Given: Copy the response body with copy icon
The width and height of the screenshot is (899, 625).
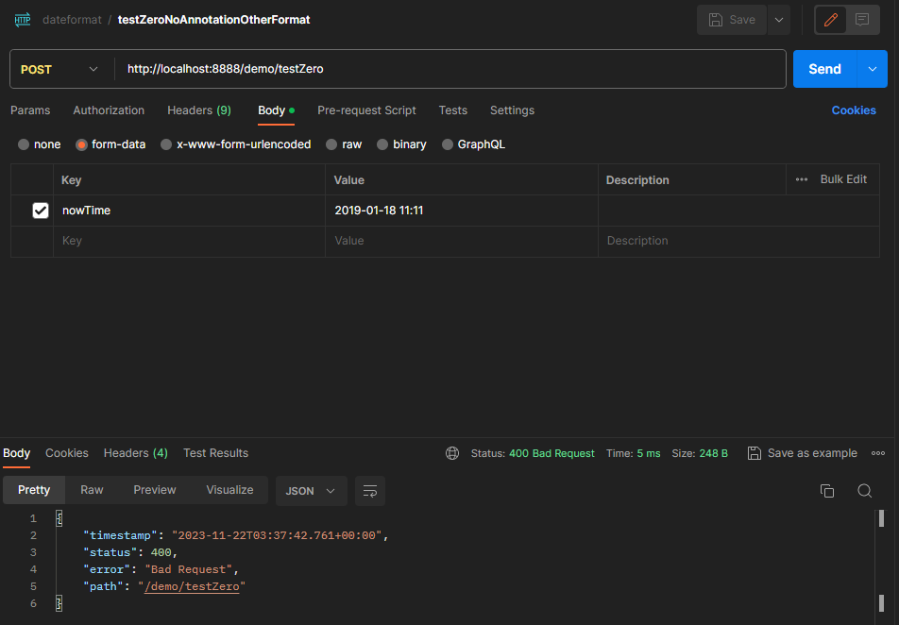Looking at the screenshot, I should [x=827, y=491].
